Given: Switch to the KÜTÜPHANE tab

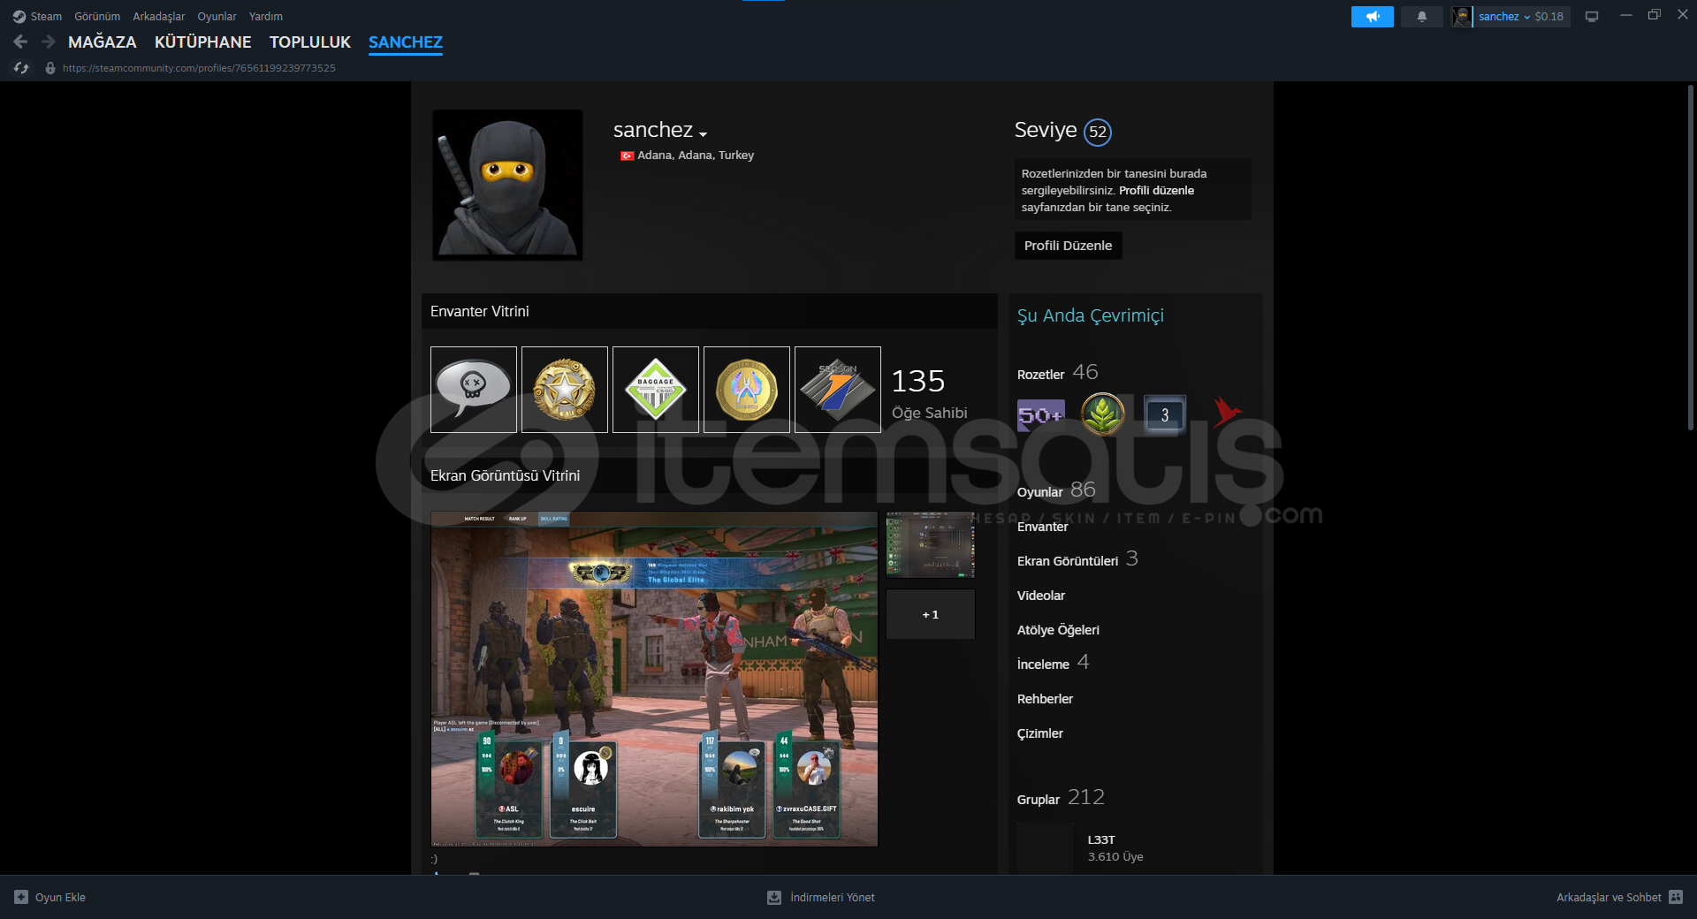Looking at the screenshot, I should 203,42.
